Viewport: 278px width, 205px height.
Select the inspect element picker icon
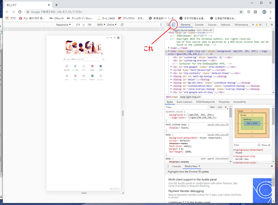pyautogui.click(x=168, y=25)
